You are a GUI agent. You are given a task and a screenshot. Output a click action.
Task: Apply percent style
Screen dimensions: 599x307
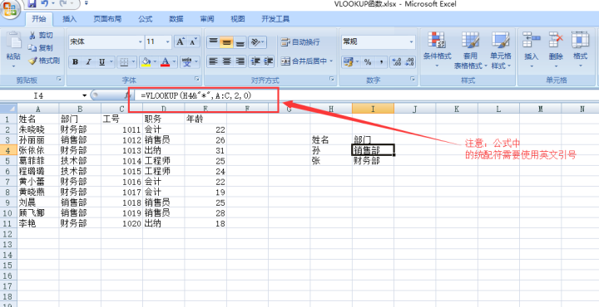coord(368,61)
